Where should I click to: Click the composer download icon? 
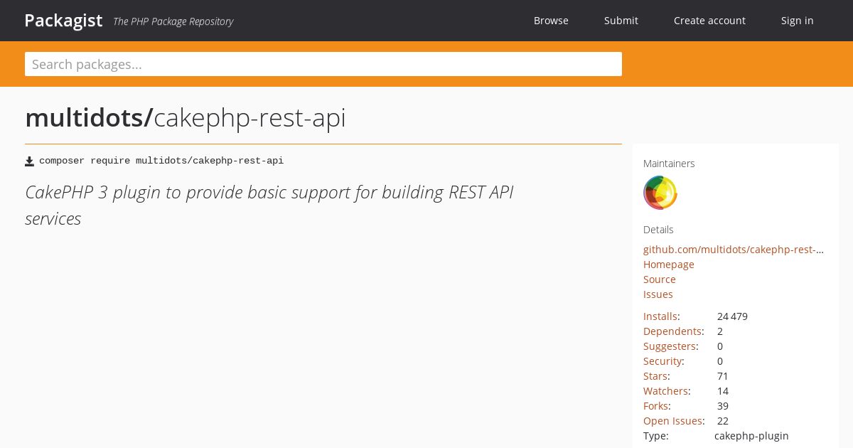click(29, 161)
